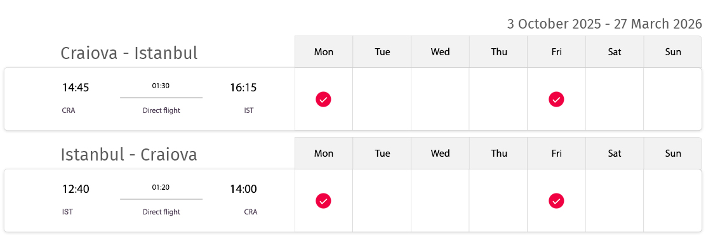The width and height of the screenshot is (706, 243).
Task: Click the 16:15 arrival time at IST
Action: pos(243,88)
